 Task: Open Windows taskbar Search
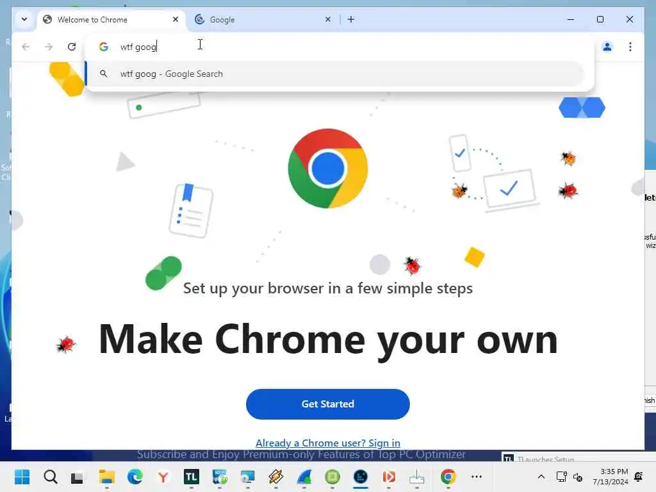click(50, 477)
